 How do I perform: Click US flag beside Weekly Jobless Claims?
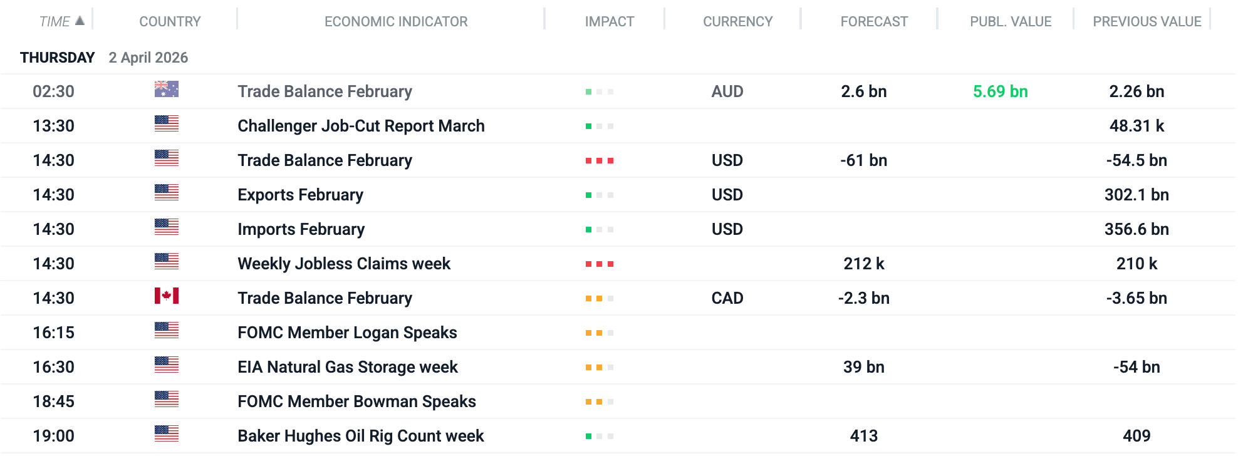pyautogui.click(x=167, y=262)
